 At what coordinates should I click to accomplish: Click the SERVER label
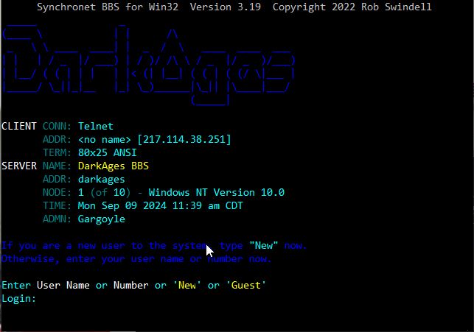coord(18,166)
